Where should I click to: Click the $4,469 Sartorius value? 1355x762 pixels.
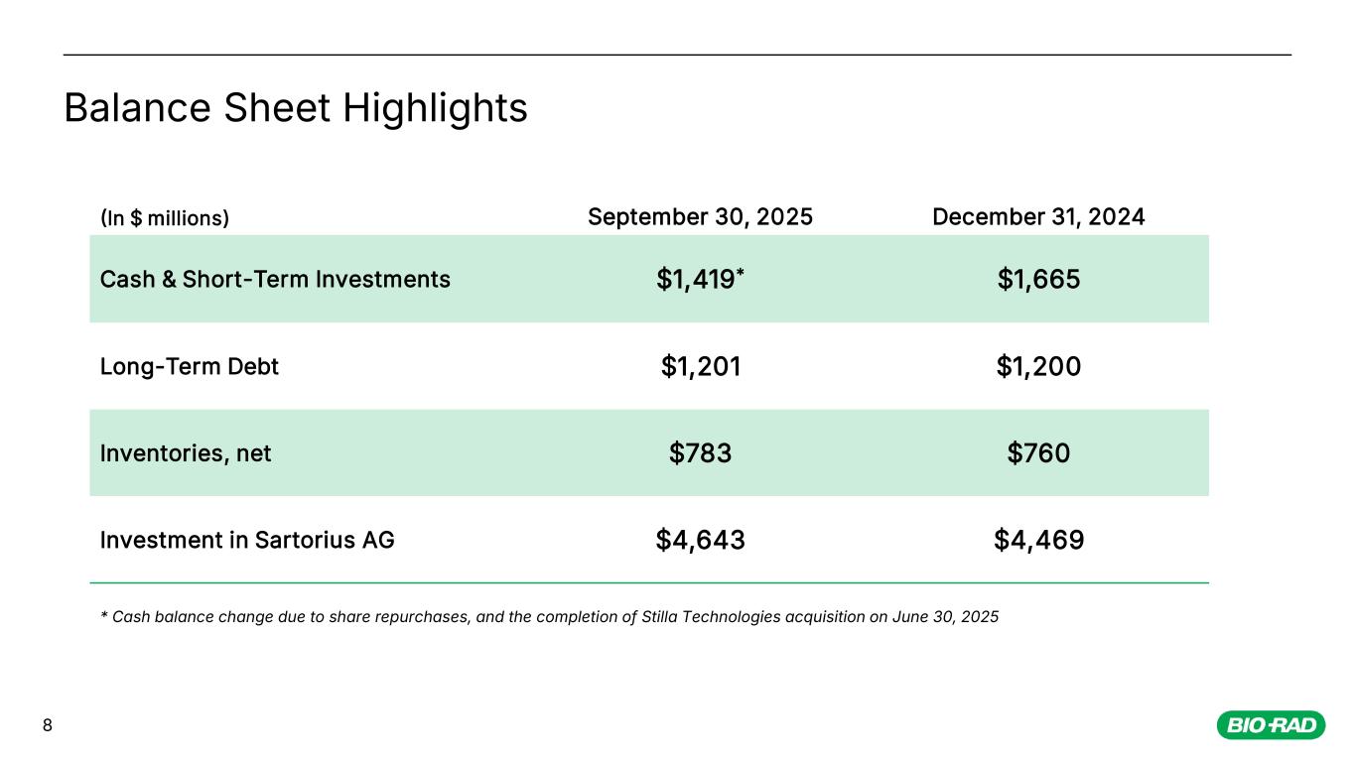[x=1038, y=541]
